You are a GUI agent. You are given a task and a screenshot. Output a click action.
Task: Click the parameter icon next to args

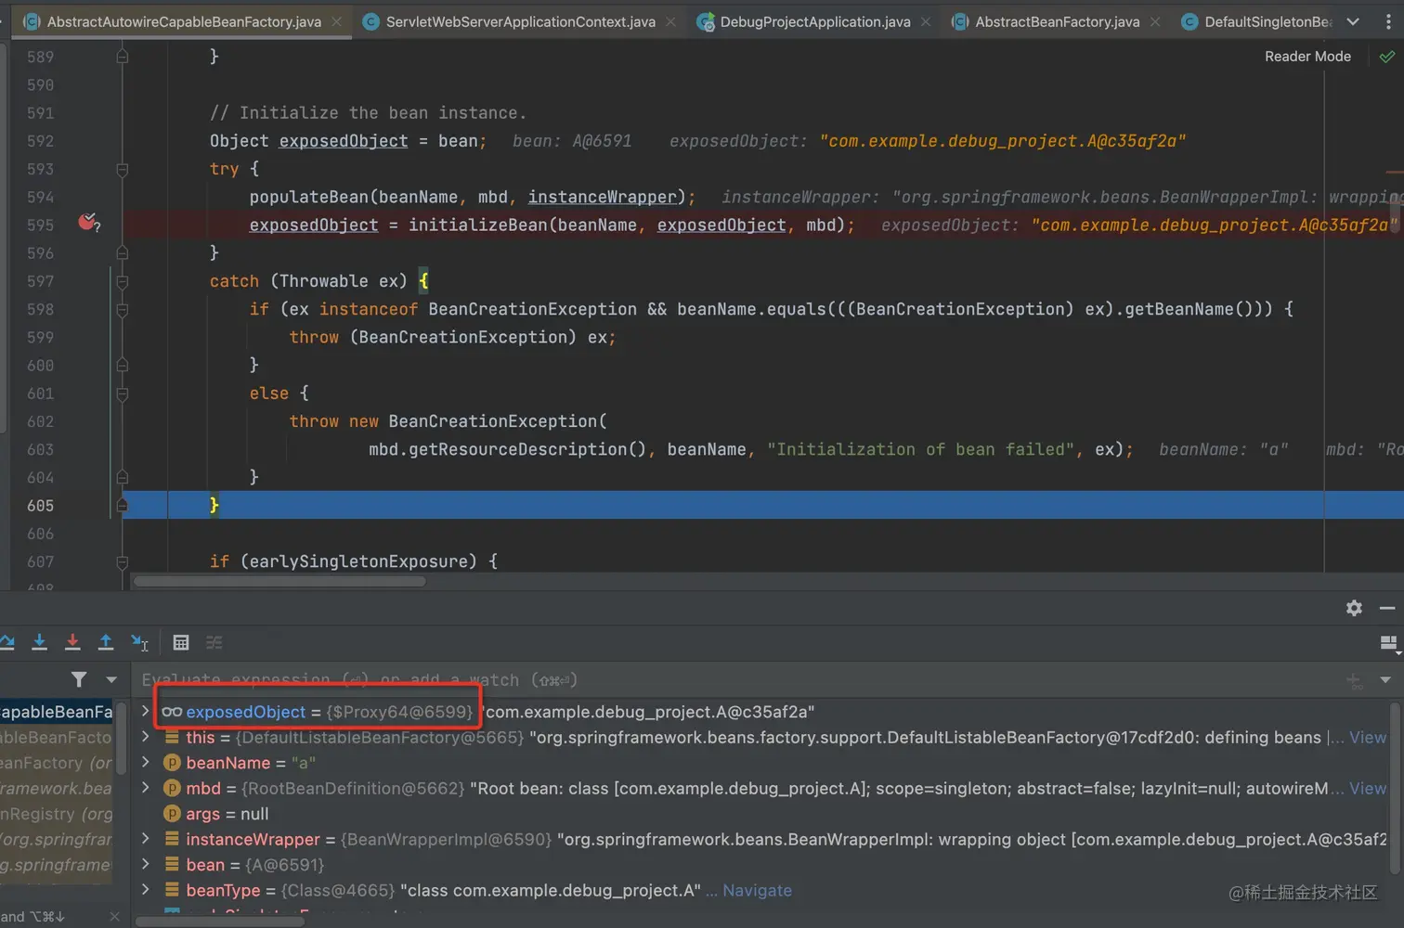172,814
